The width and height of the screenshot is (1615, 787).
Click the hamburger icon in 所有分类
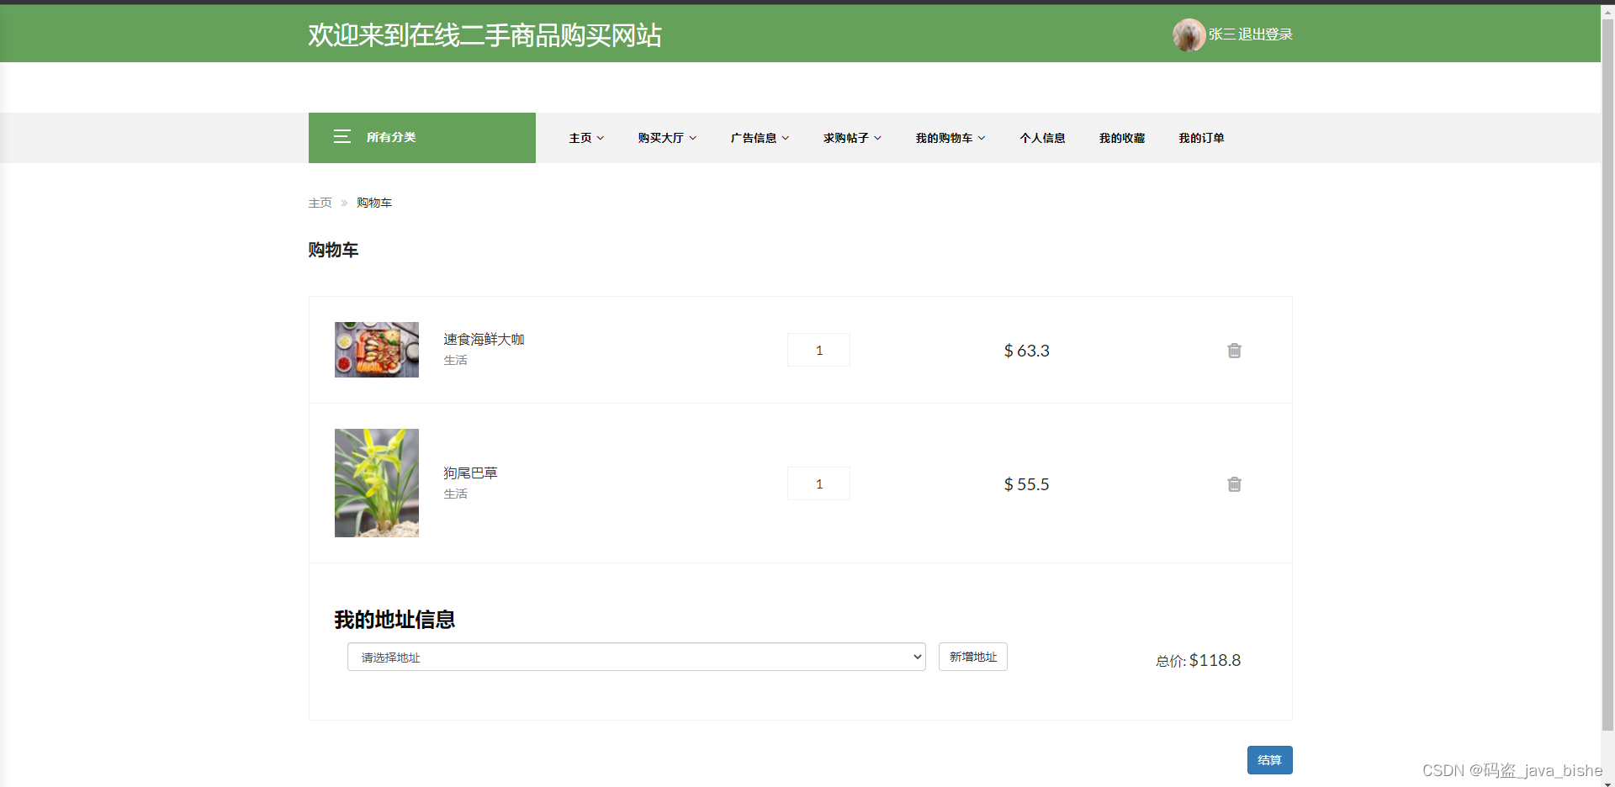(x=342, y=137)
